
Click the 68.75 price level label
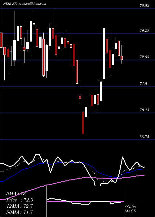click(x=144, y=137)
